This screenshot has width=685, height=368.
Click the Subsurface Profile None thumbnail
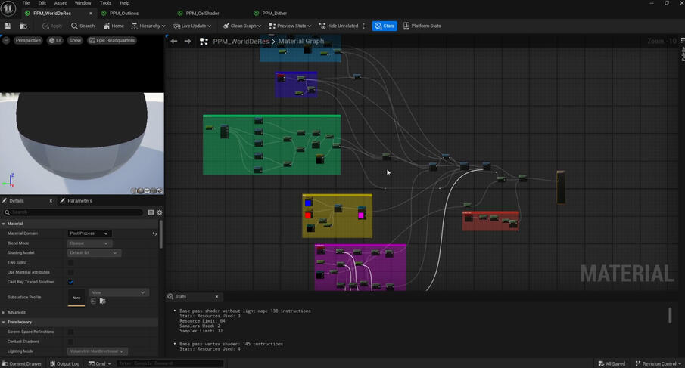tap(76, 298)
